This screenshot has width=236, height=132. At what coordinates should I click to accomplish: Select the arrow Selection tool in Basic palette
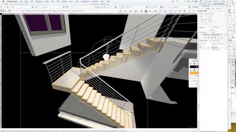pyautogui.click(x=230, y=6)
